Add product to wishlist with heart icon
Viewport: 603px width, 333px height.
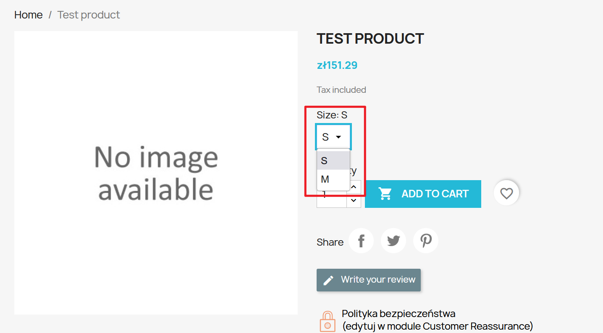click(x=506, y=194)
